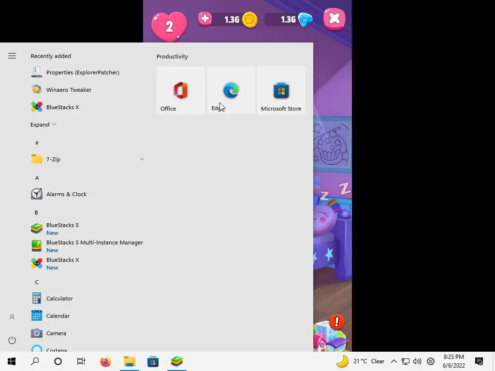Open the Office tile

181,90
